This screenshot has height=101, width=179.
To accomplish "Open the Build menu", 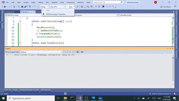I will [x=33, y=2].
